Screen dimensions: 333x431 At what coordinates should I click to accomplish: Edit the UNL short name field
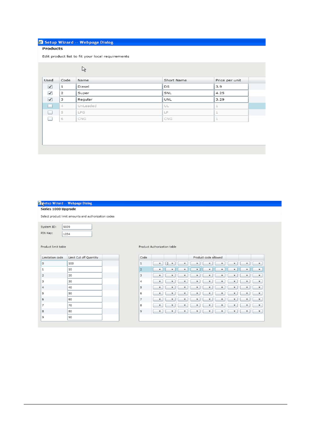click(188, 100)
